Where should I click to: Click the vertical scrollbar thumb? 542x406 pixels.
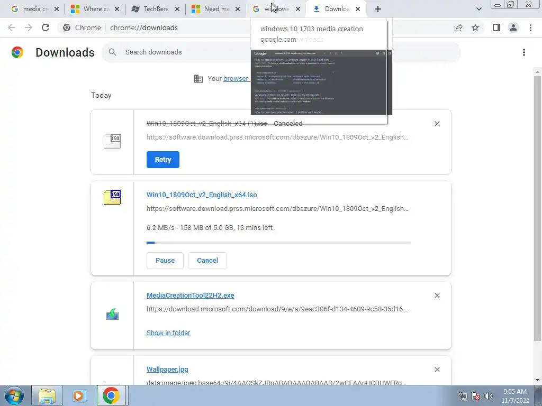[537, 207]
